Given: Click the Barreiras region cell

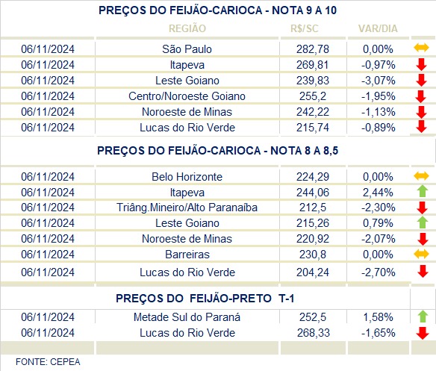Looking at the screenshot, I should [187, 255].
